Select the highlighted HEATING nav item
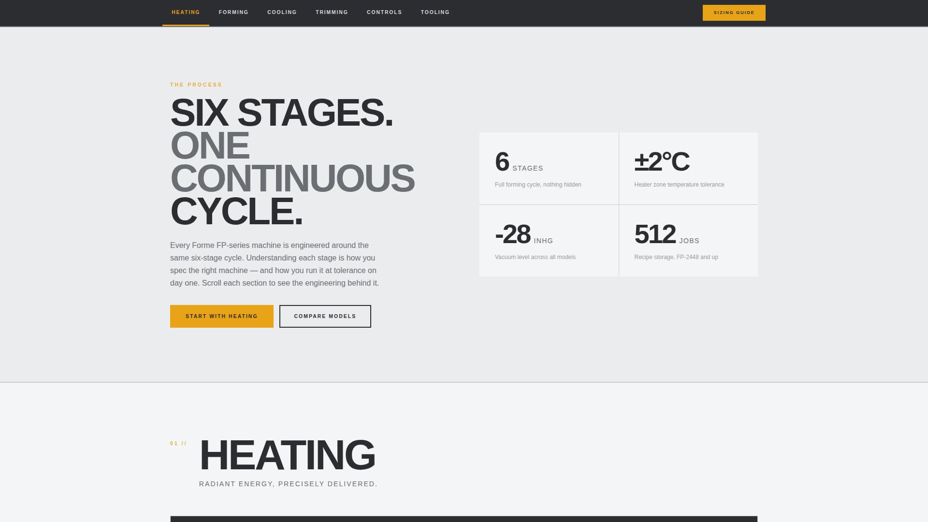Image resolution: width=928 pixels, height=522 pixels. [x=185, y=12]
